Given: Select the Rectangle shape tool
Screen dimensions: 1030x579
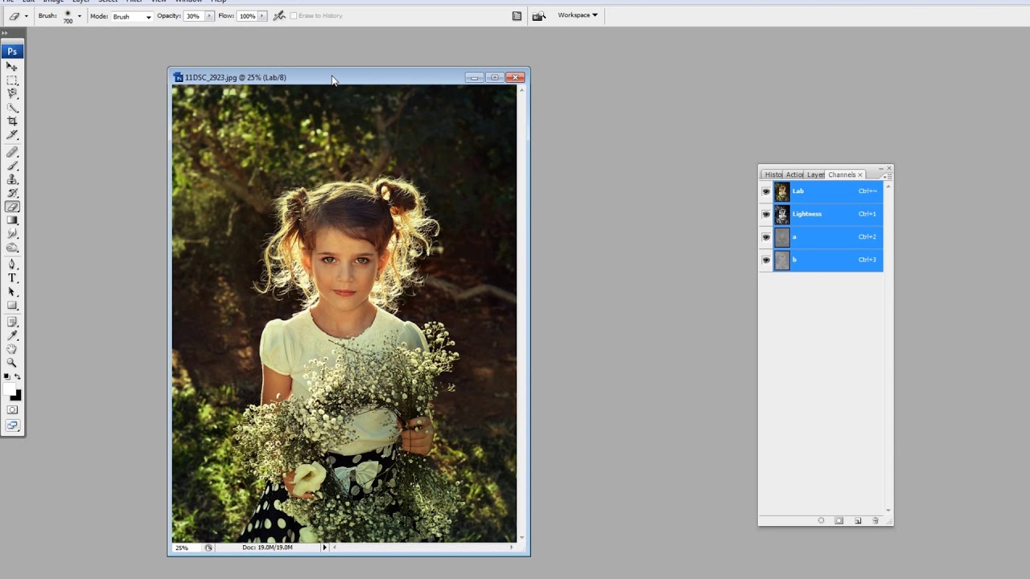Looking at the screenshot, I should click(12, 306).
